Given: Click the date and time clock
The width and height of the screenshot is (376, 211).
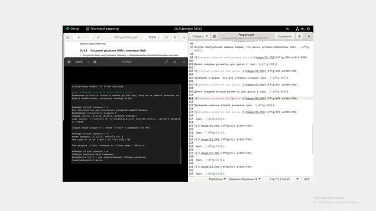Looking at the screenshot, I should pos(188,29).
